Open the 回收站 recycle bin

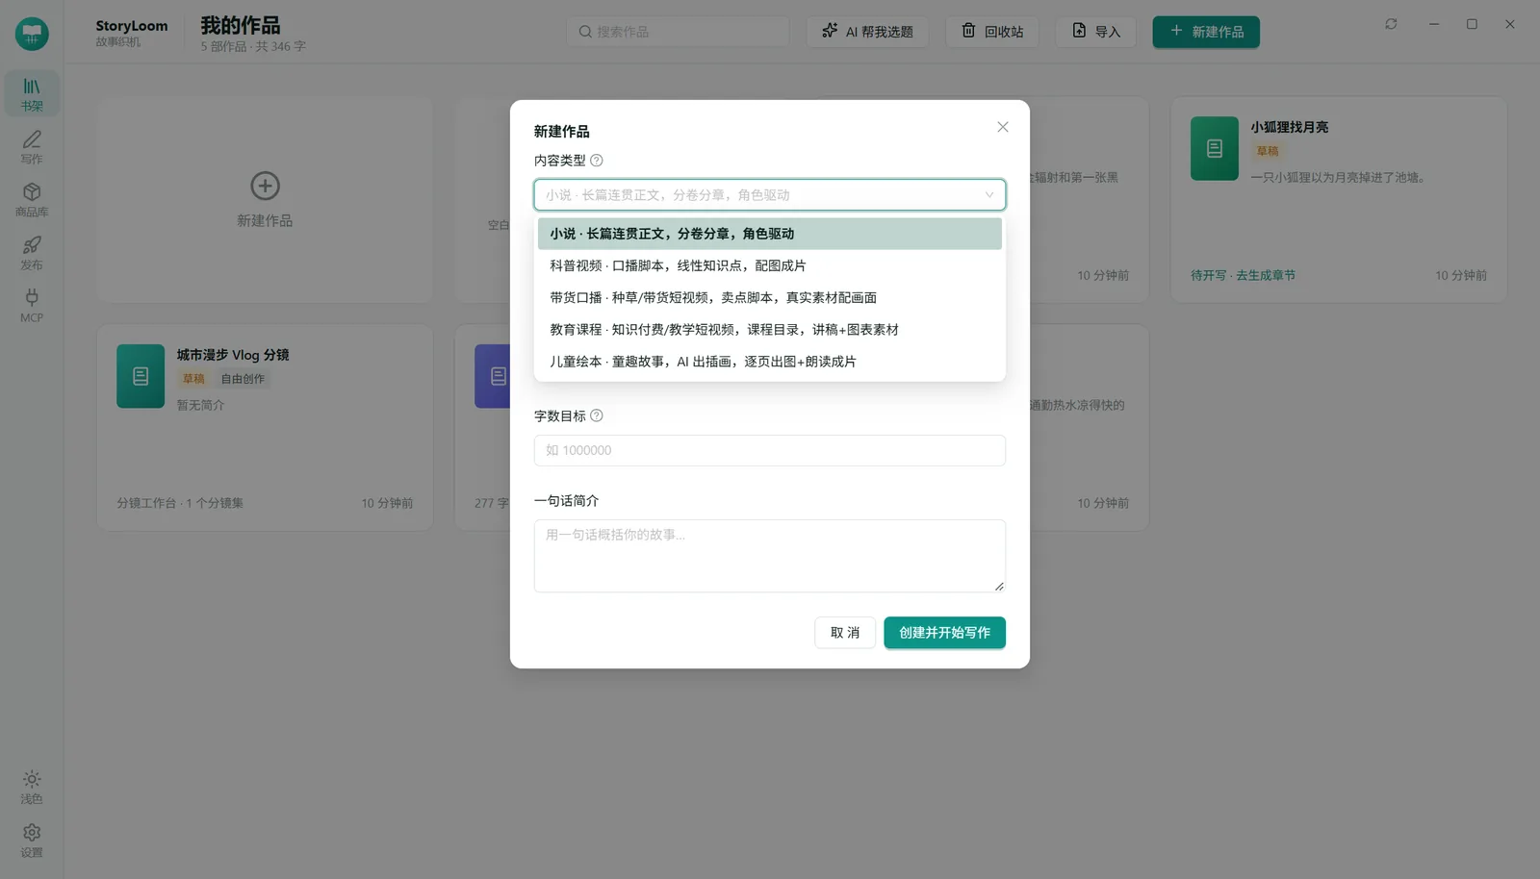pos(992,32)
